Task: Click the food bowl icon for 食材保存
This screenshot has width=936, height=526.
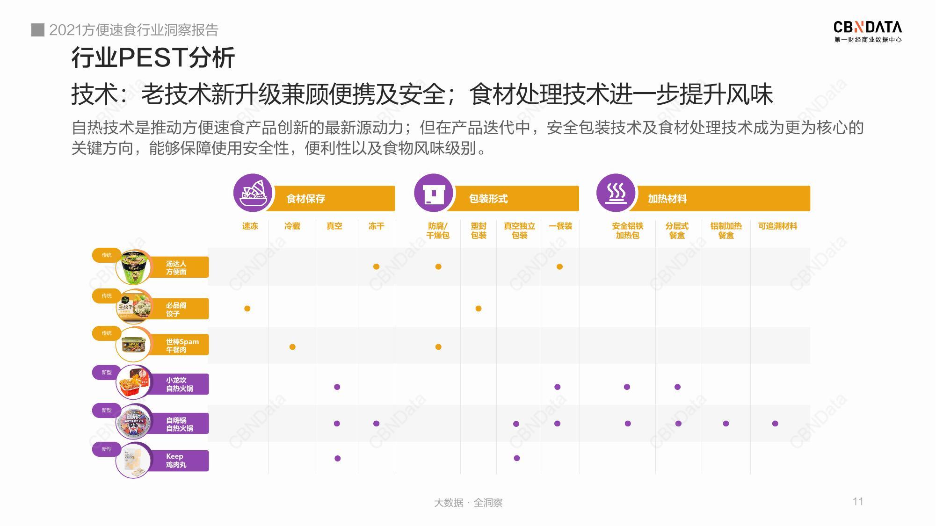Action: point(253,193)
